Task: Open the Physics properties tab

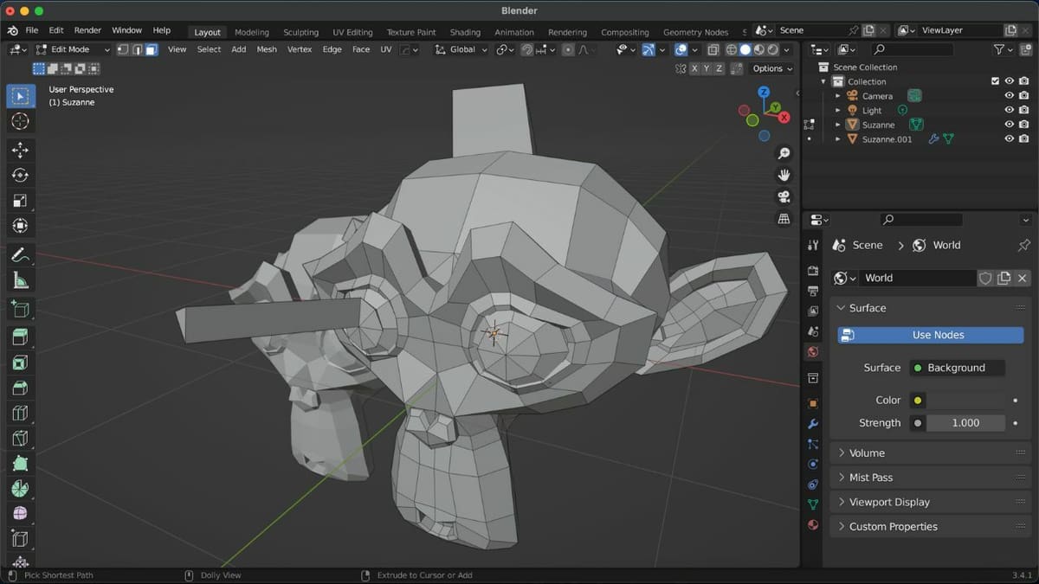Action: 812,465
